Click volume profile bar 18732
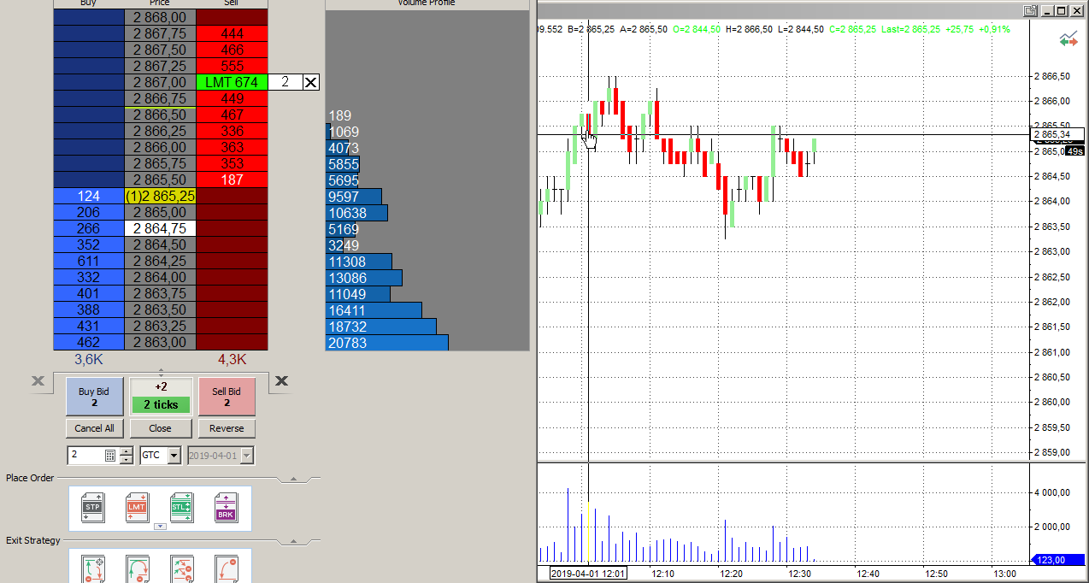Image resolution: width=1089 pixels, height=583 pixels. (x=381, y=326)
